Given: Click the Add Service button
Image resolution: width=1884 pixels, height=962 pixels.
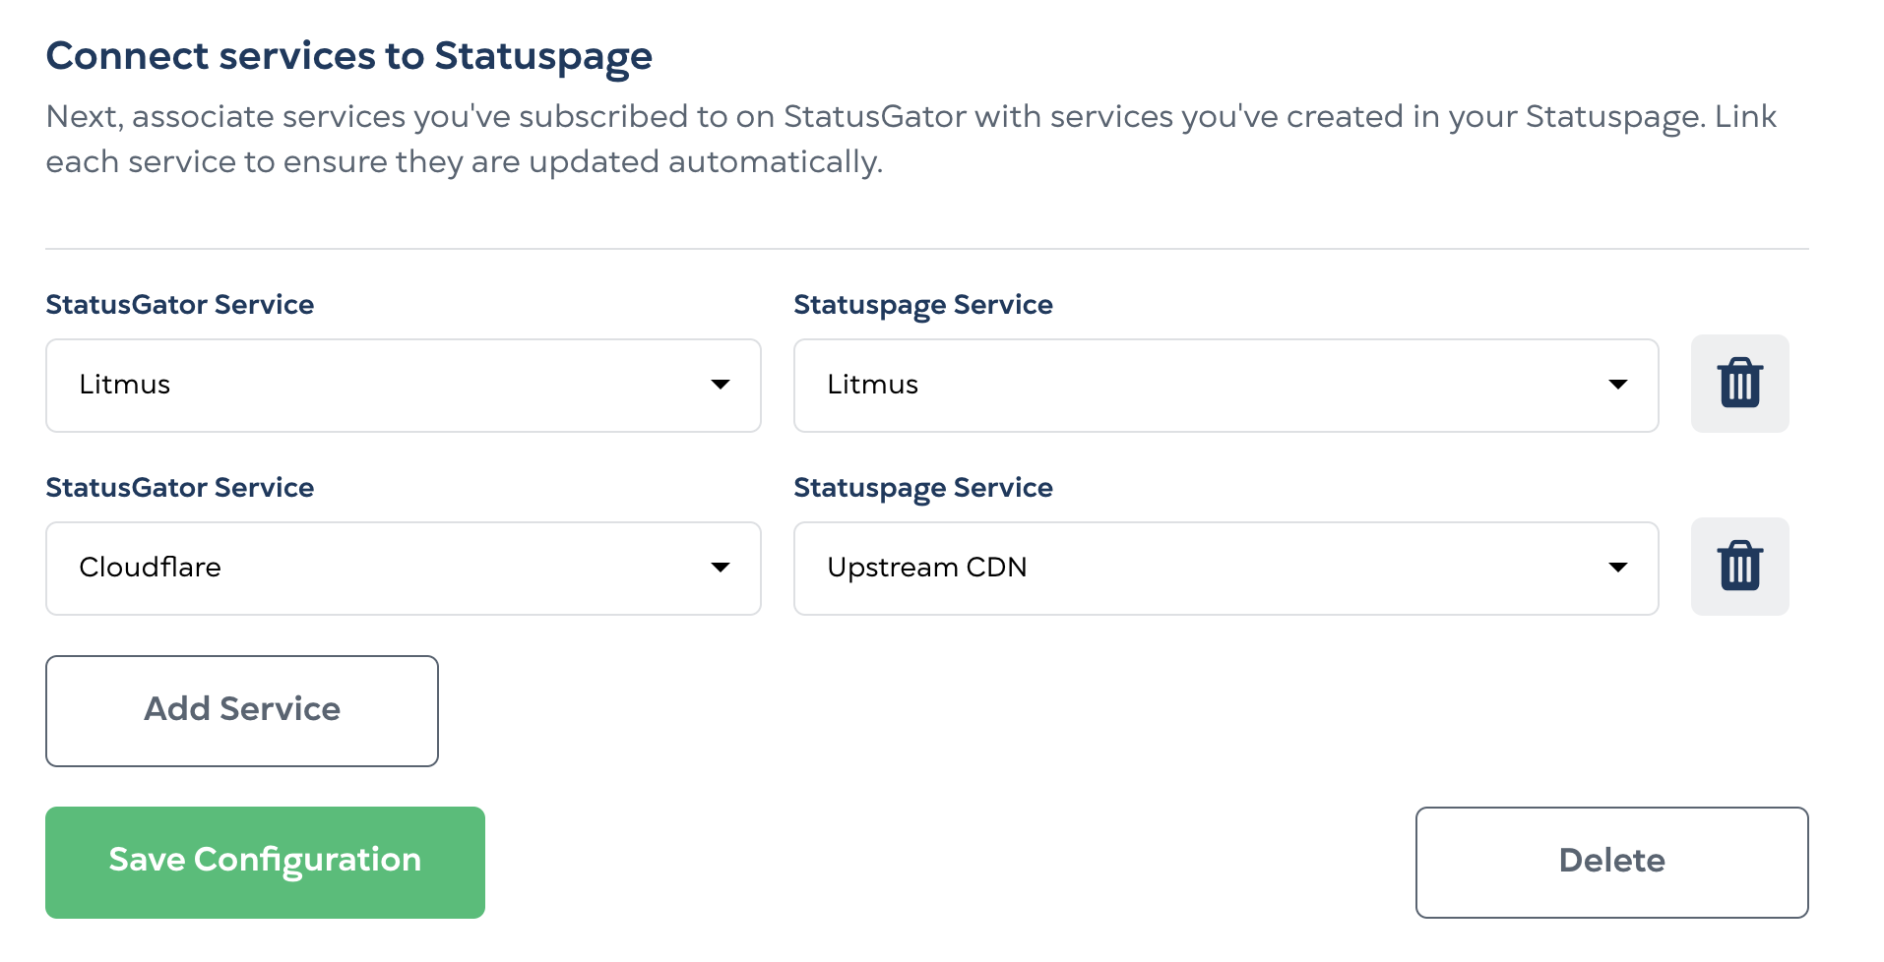Looking at the screenshot, I should click(241, 709).
